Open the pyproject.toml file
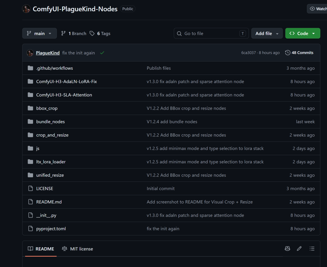Image resolution: width=327 pixels, height=267 pixels. point(51,229)
